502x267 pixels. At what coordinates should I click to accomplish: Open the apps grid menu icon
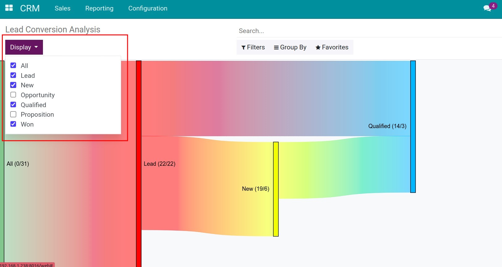click(9, 8)
